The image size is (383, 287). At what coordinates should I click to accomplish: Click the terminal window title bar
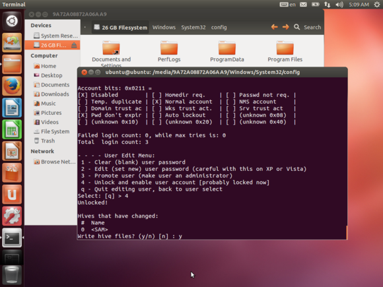pyautogui.click(x=212, y=72)
